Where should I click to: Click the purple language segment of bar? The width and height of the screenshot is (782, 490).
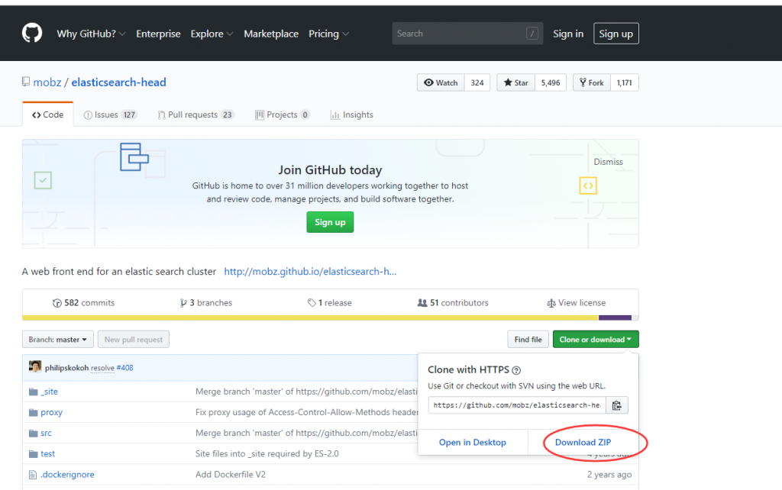pyautogui.click(x=615, y=318)
